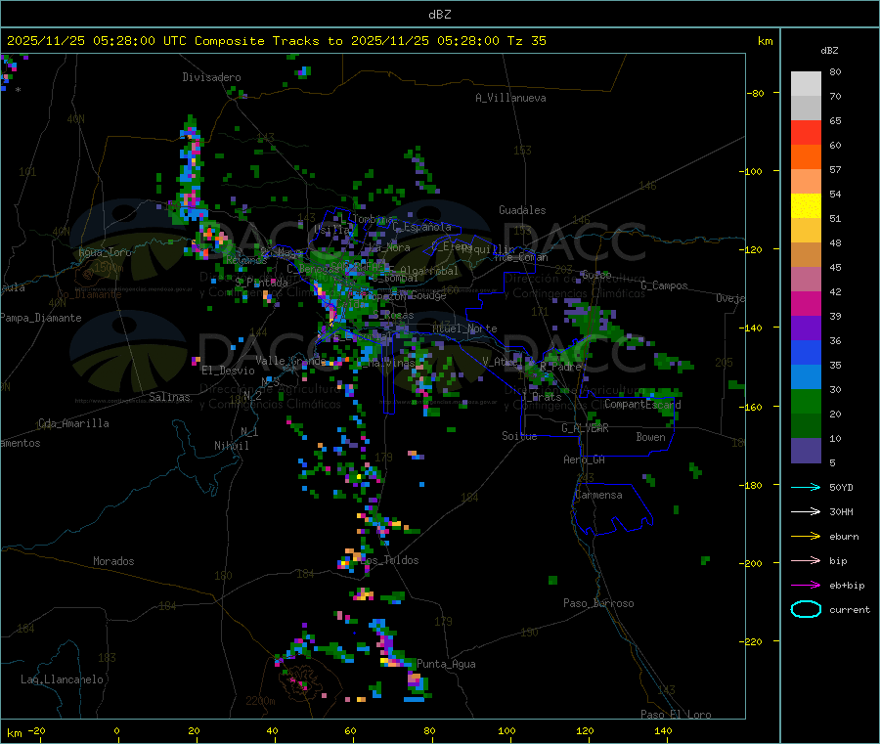Click the 'Guadales' map label
The image size is (880, 744).
(x=522, y=210)
